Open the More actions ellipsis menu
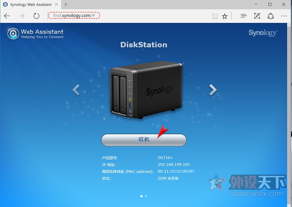This screenshot has height=207, width=292. pos(284,16)
